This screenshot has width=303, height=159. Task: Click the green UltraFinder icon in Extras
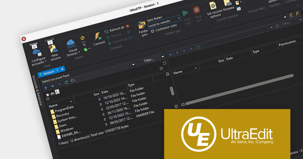coord(85,49)
